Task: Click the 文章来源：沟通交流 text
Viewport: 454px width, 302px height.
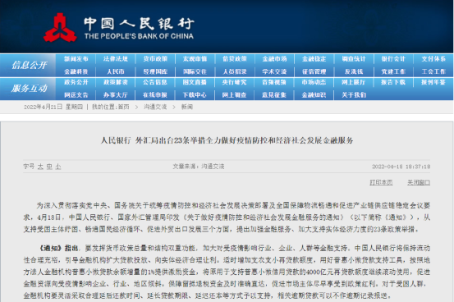Action: click(x=199, y=167)
